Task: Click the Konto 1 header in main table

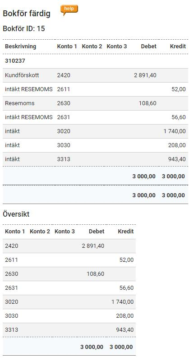Action: [x=67, y=46]
